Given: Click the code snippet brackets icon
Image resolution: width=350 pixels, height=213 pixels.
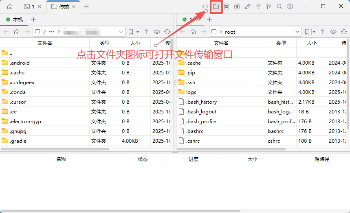Looking at the screenshot, I should point(205,7).
